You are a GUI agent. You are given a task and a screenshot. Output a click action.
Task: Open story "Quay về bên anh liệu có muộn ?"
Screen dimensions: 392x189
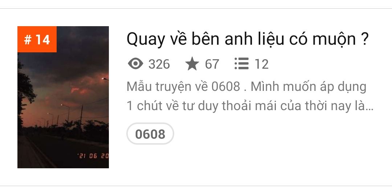click(248, 39)
